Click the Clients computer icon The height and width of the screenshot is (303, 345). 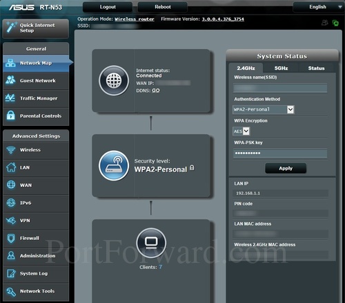[x=151, y=243]
